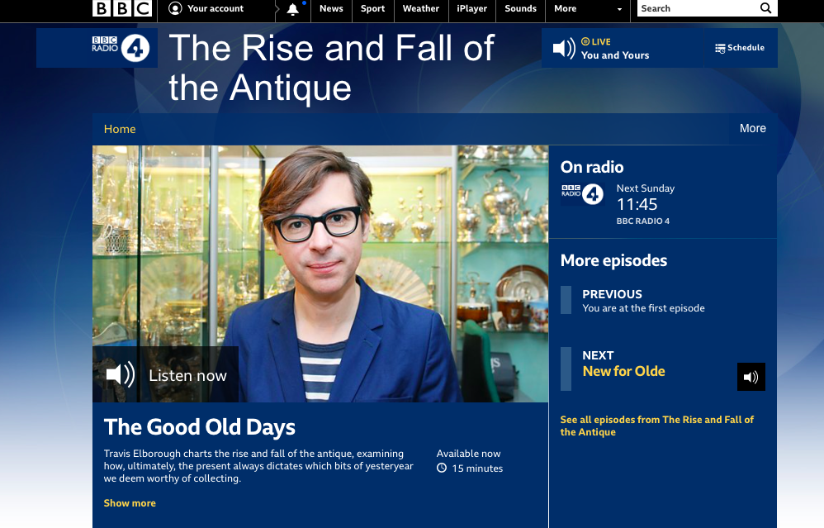The height and width of the screenshot is (528, 824).
Task: Go to the iPlayer menu item
Action: 472,8
